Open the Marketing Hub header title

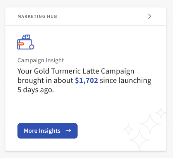click(37, 16)
